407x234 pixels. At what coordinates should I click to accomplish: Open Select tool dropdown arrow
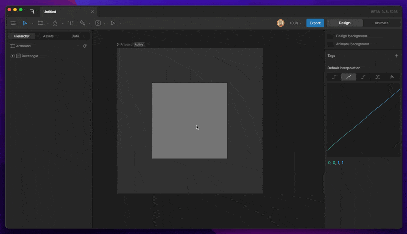click(x=32, y=23)
